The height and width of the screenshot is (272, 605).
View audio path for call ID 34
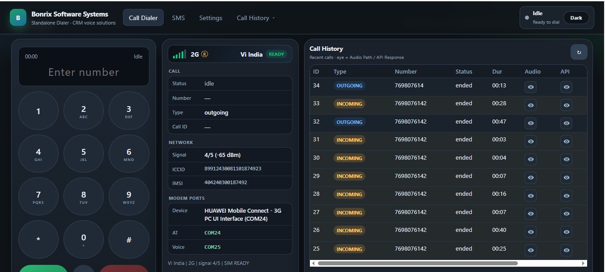(531, 87)
